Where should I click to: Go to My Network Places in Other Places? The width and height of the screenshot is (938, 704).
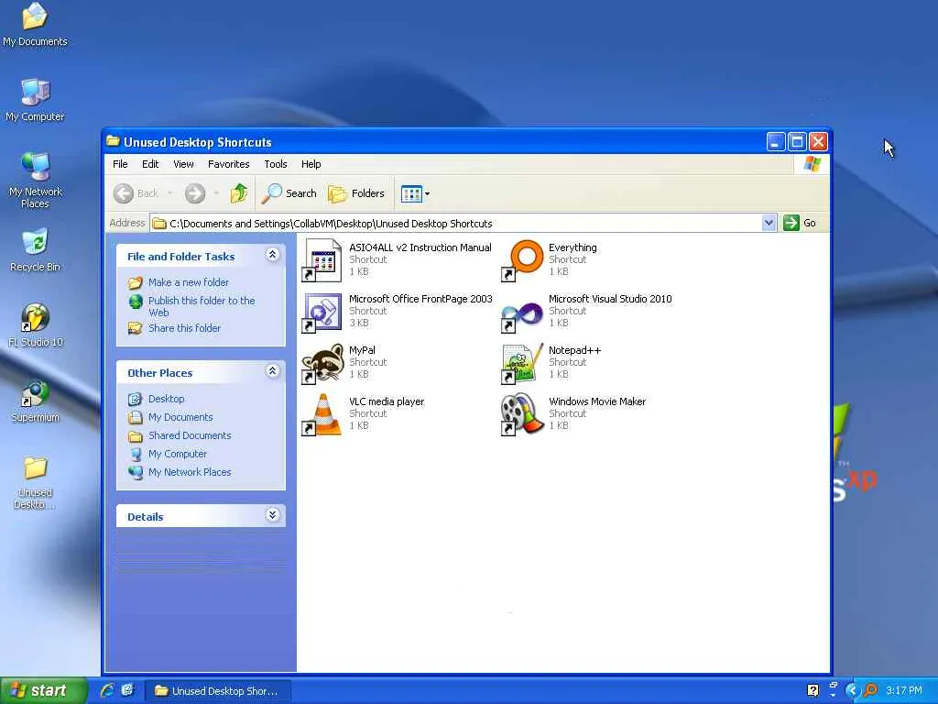(190, 472)
